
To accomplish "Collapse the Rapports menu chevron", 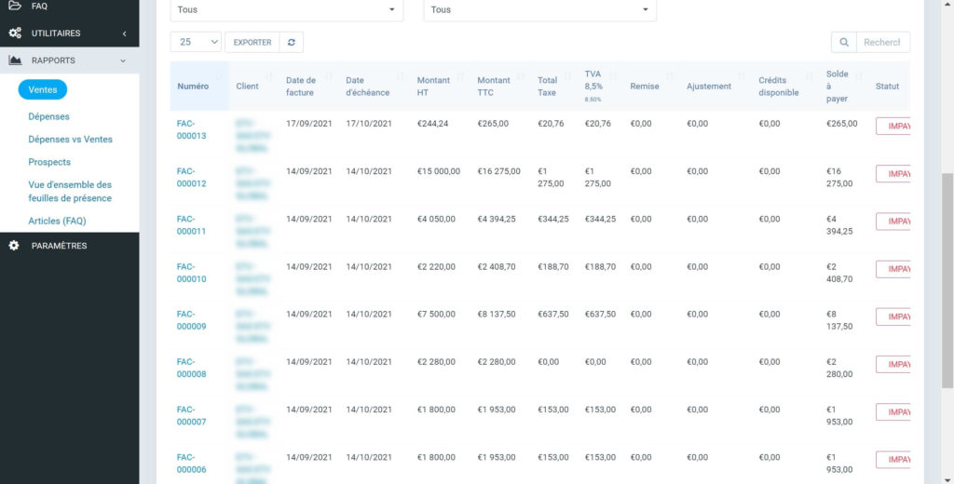I will click(123, 60).
